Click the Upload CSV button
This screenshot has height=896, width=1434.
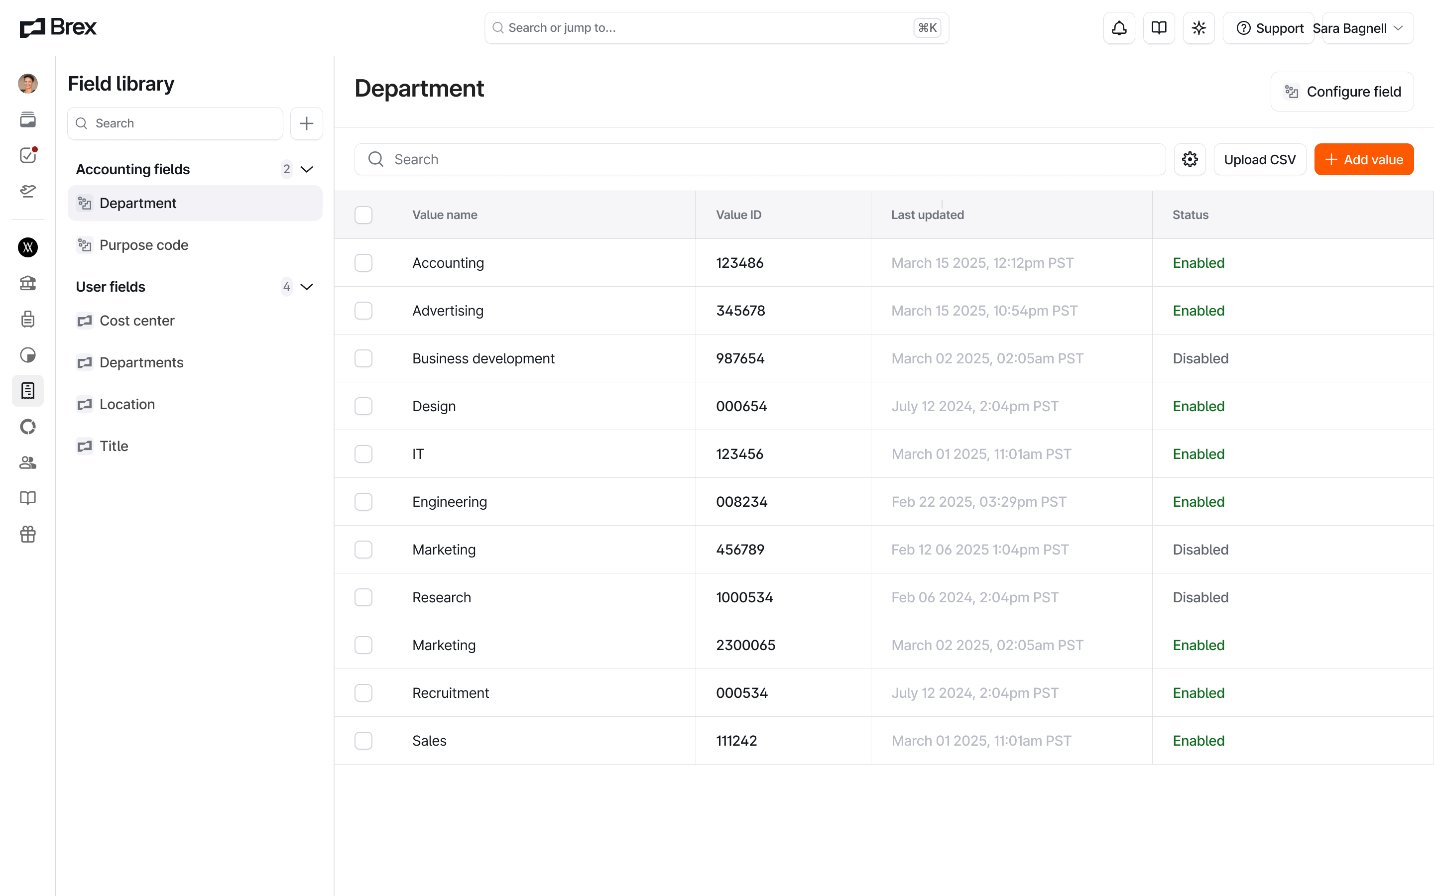(1259, 159)
